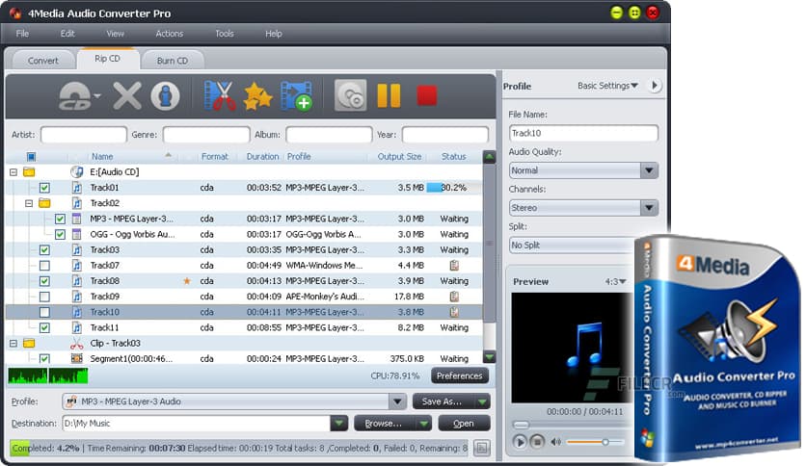Open the File menu
Screen dimensions: 806x466
coord(22,34)
